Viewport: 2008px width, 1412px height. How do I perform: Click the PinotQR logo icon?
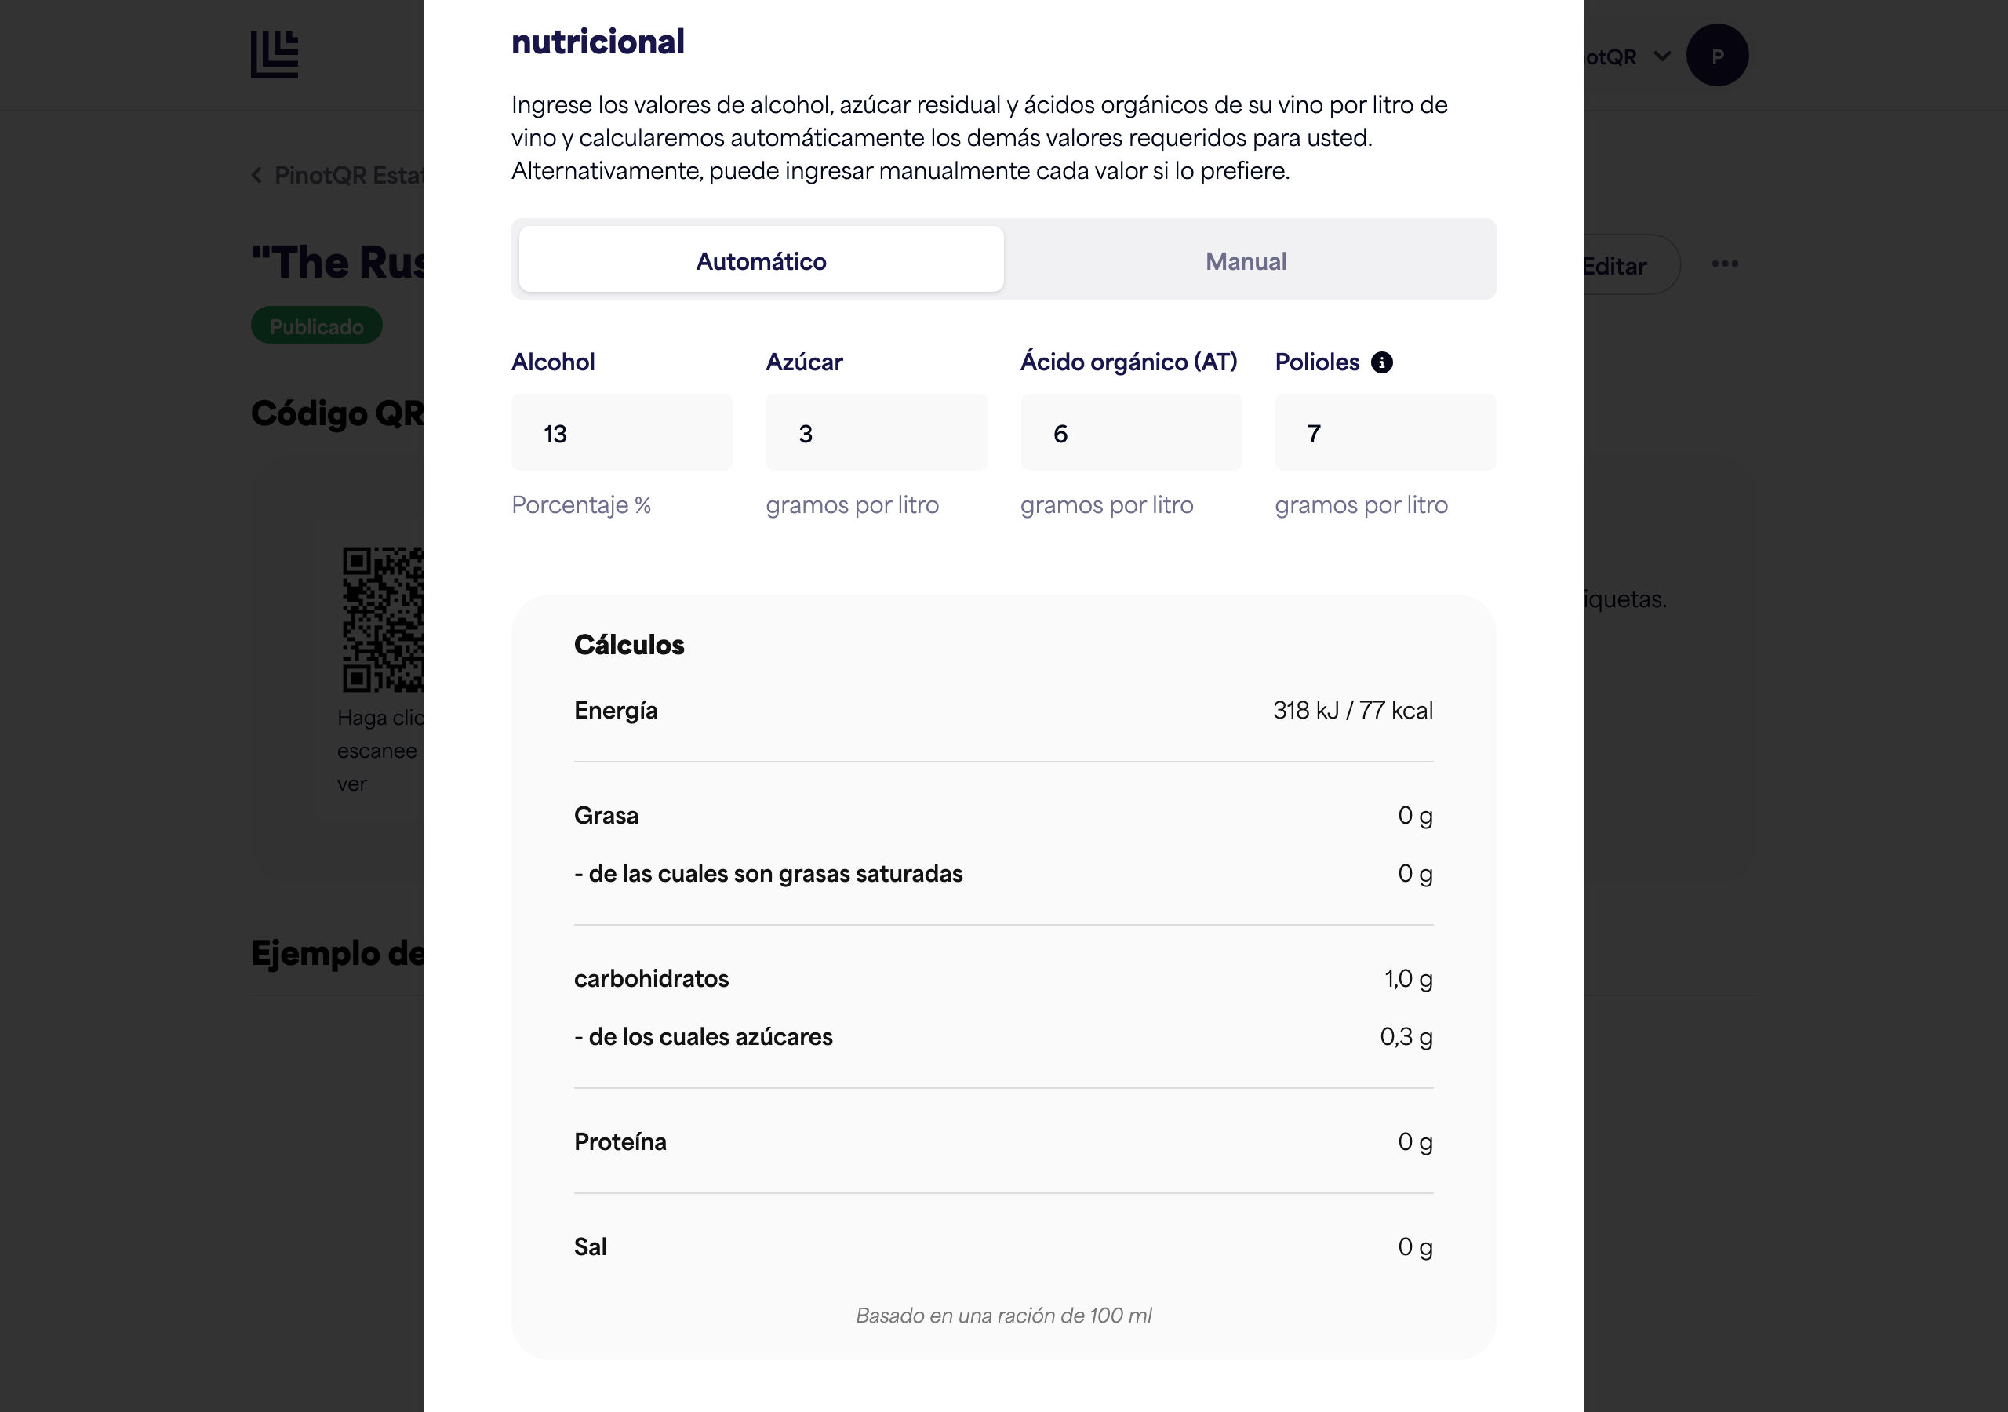(x=275, y=55)
